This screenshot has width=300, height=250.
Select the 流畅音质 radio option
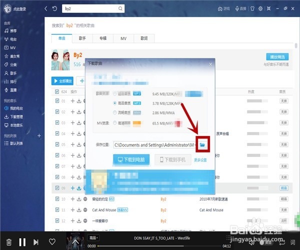click(x=115, y=112)
